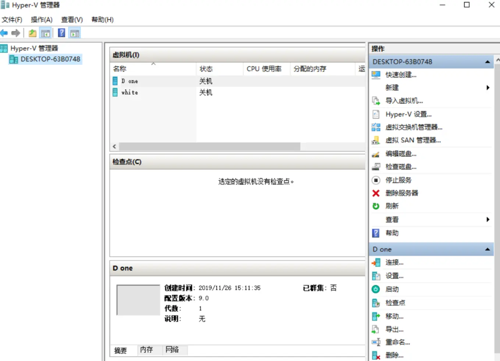This screenshot has width=500, height=361.
Task: Open the Help (帮助) menu in menu bar
Action: click(102, 20)
